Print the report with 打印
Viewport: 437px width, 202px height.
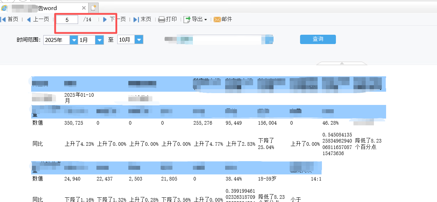point(167,19)
